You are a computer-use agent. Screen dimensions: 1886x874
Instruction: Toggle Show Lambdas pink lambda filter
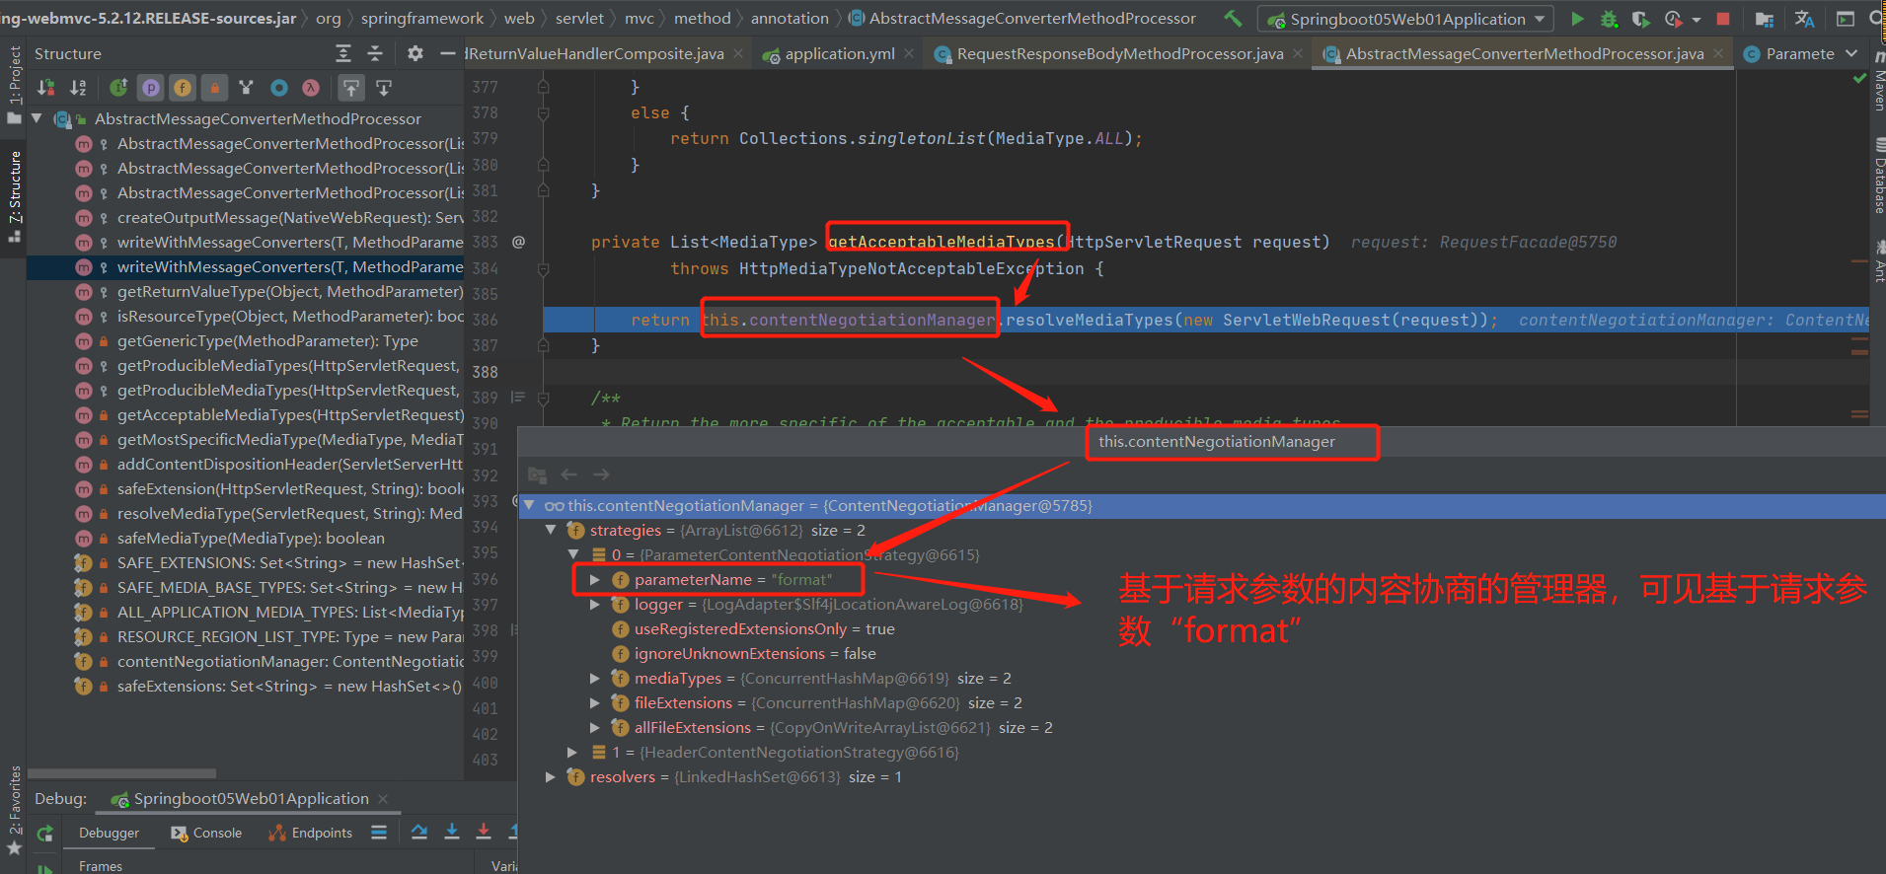pyautogui.click(x=311, y=88)
